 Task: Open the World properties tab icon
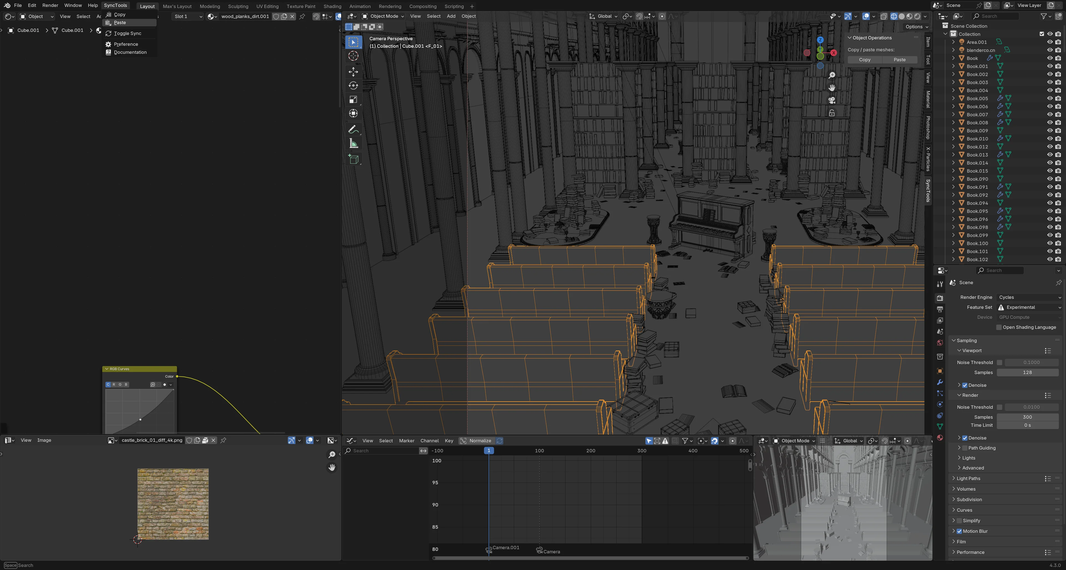[940, 342]
